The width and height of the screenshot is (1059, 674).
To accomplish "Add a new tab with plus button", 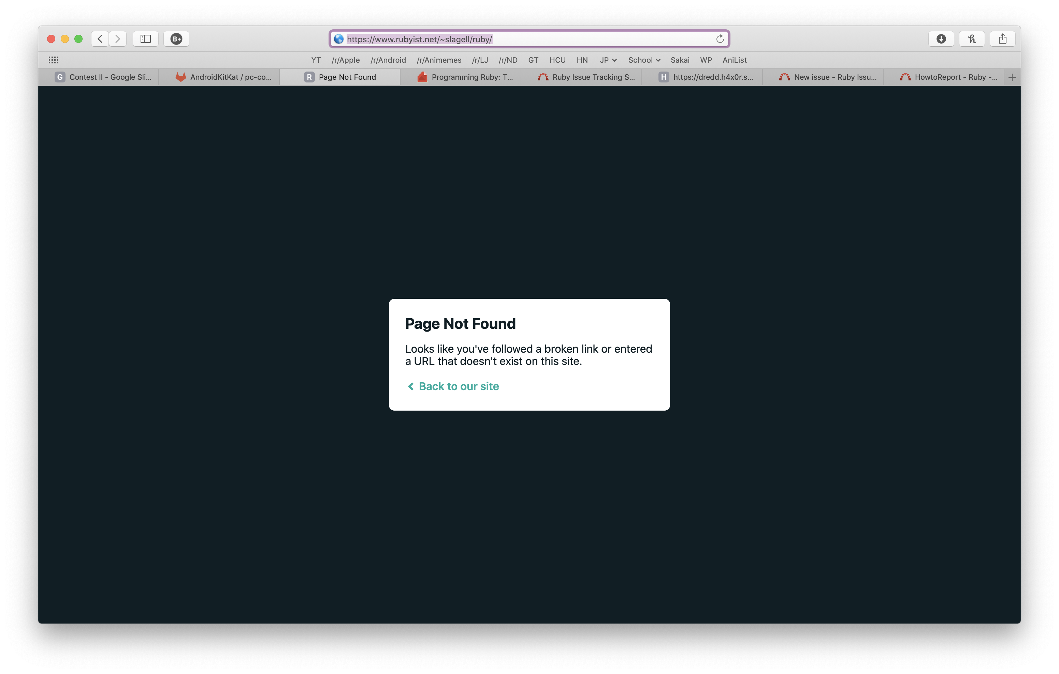I will tap(1012, 77).
